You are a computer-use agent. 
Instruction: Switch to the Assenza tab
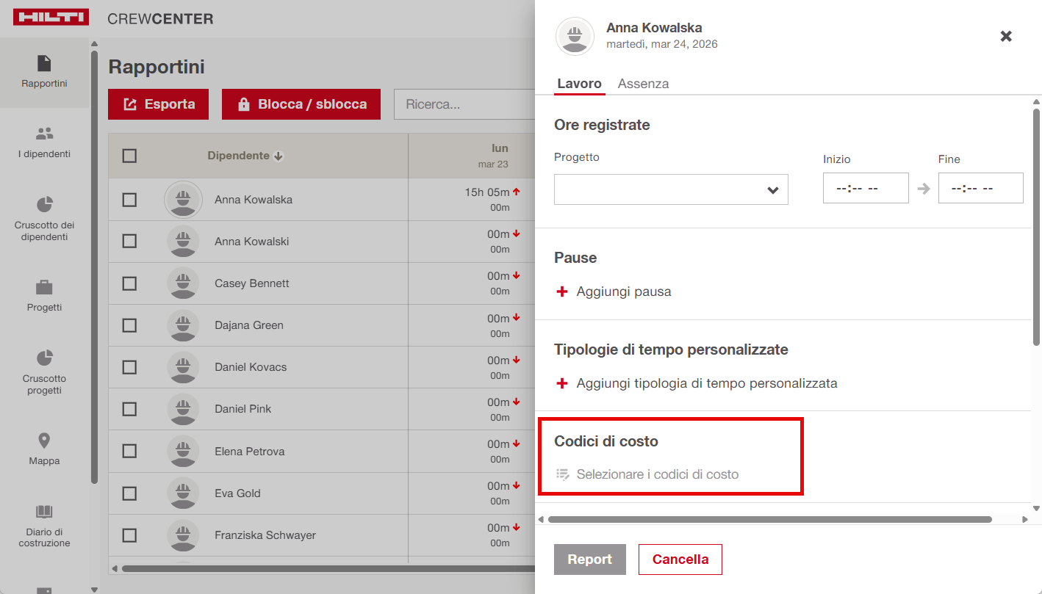click(643, 84)
